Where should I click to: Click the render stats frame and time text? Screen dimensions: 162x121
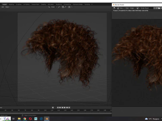pyautogui.click(x=131, y=11)
